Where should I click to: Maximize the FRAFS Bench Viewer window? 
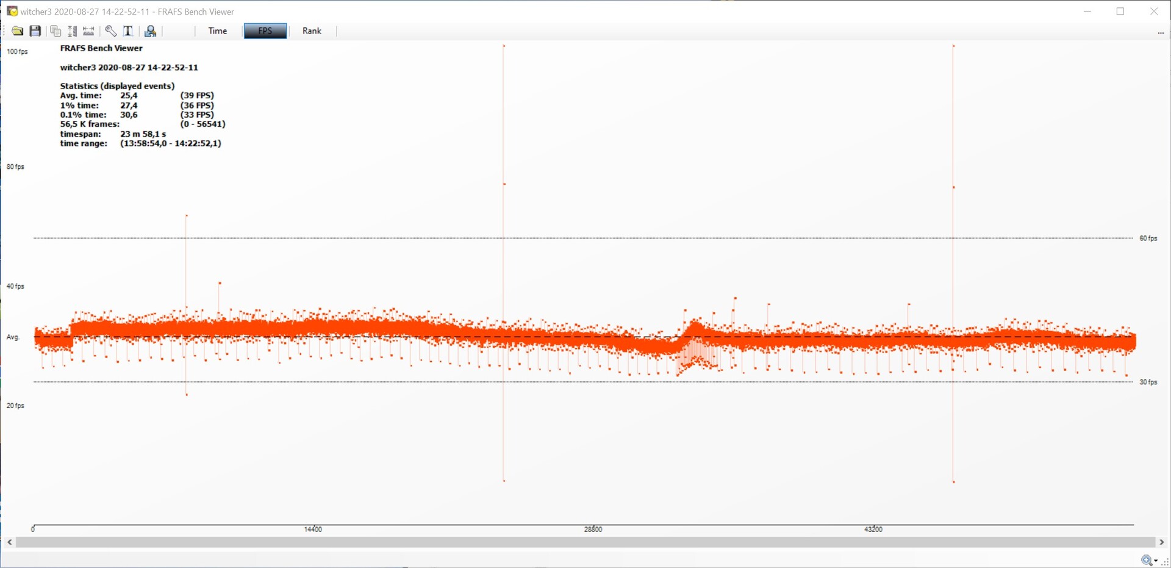click(x=1120, y=11)
